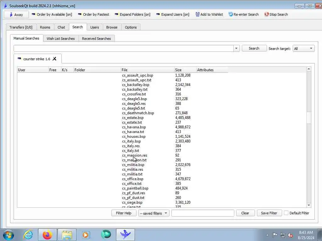Open Windows Explorer from taskbar

[x=67, y=235]
